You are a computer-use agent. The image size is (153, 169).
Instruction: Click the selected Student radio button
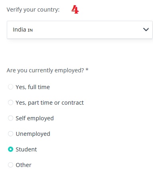(10, 149)
